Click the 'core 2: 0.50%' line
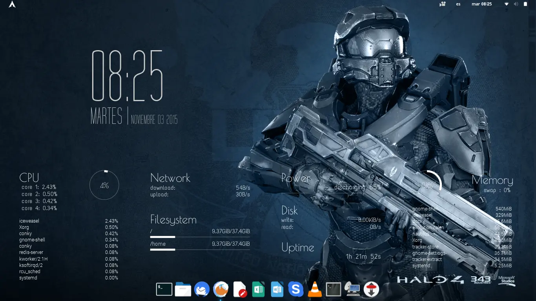 coord(39,194)
